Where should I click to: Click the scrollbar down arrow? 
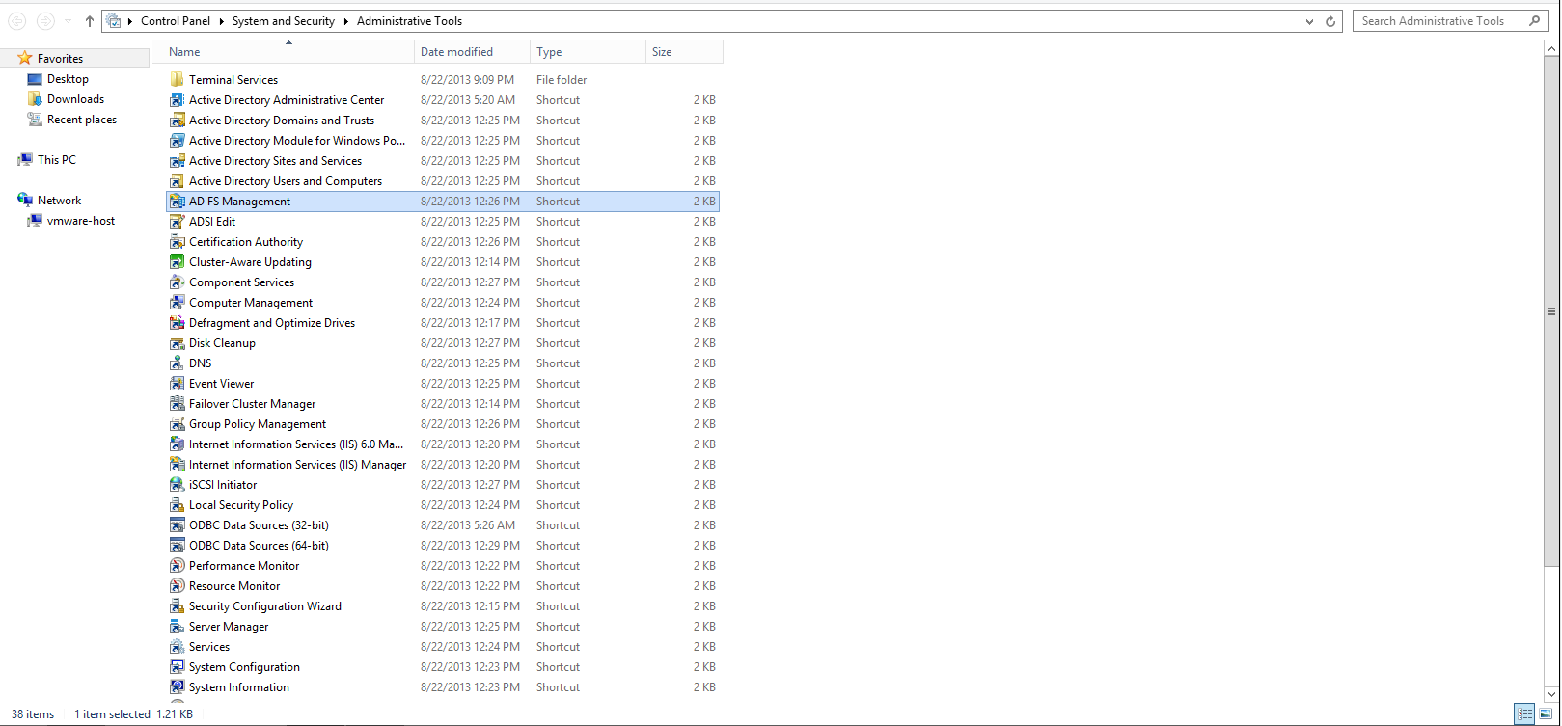pos(1551,694)
